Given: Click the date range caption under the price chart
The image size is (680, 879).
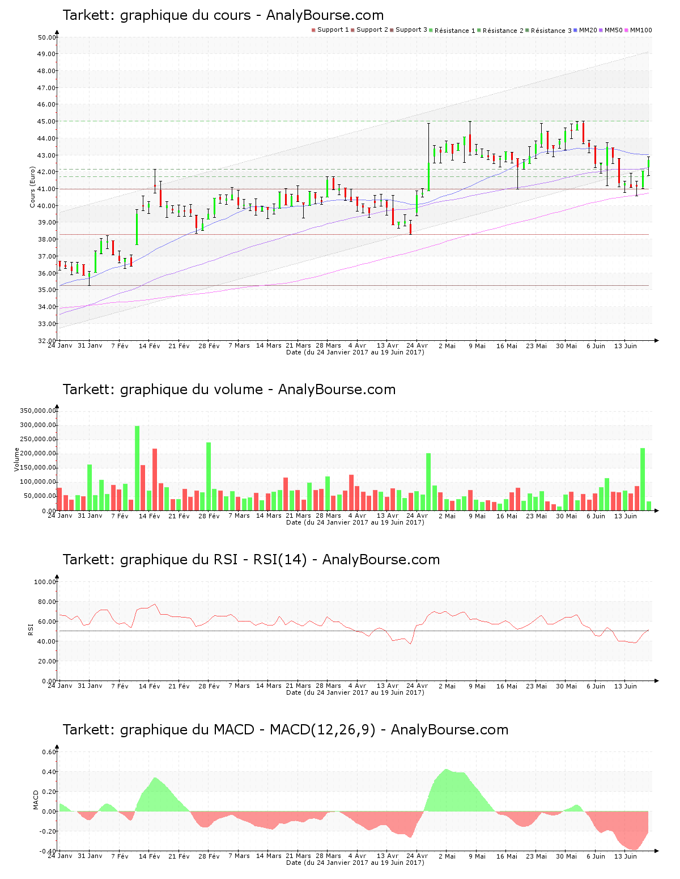Looking at the screenshot, I should coord(355,352).
